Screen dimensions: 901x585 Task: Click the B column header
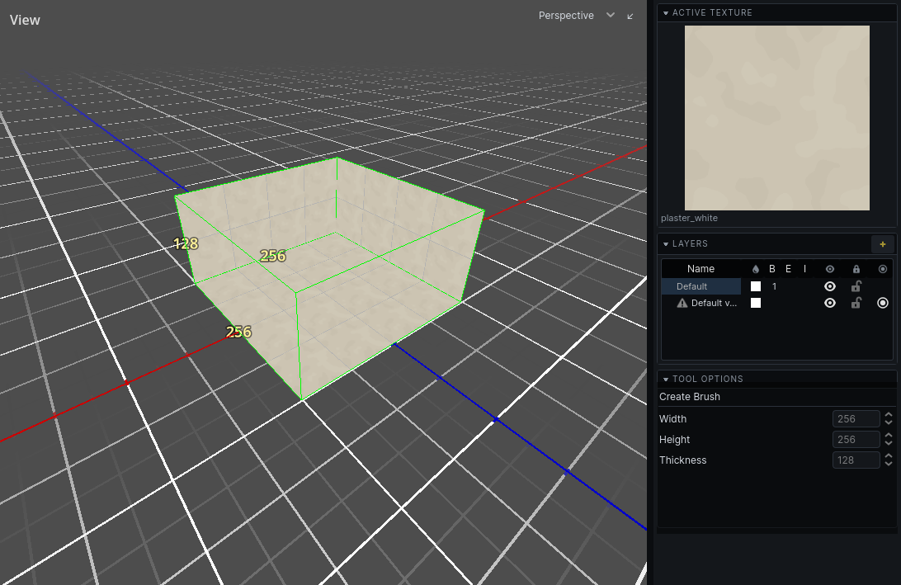click(772, 269)
